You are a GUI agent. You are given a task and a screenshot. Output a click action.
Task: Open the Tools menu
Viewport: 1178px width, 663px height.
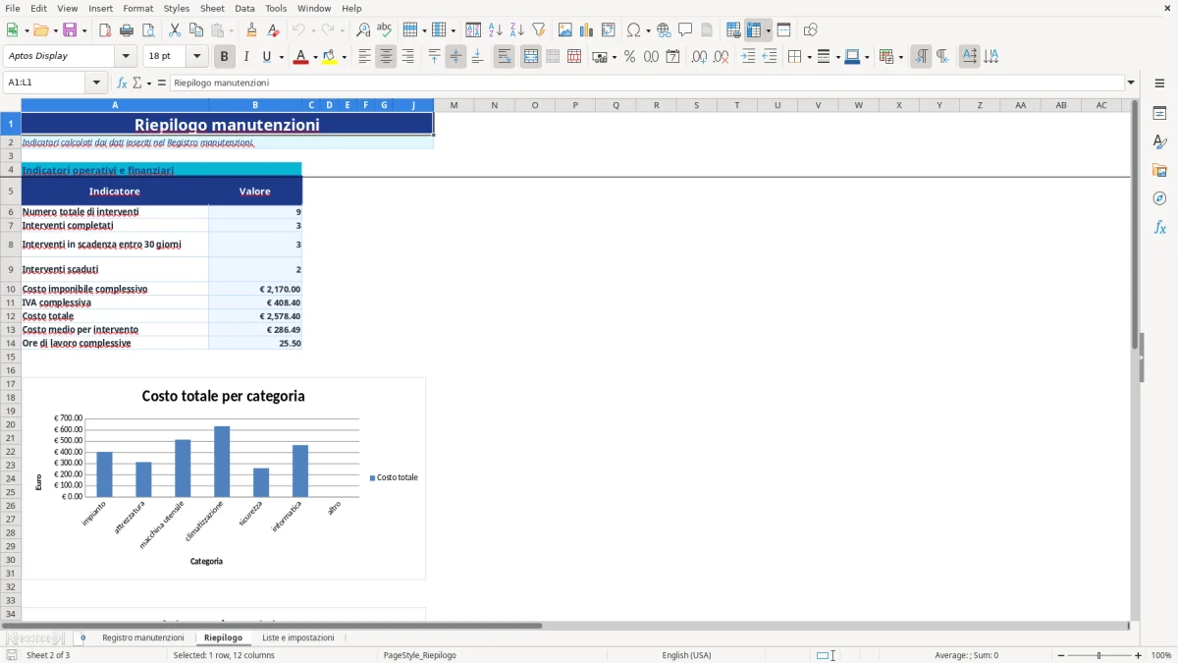pyautogui.click(x=276, y=8)
